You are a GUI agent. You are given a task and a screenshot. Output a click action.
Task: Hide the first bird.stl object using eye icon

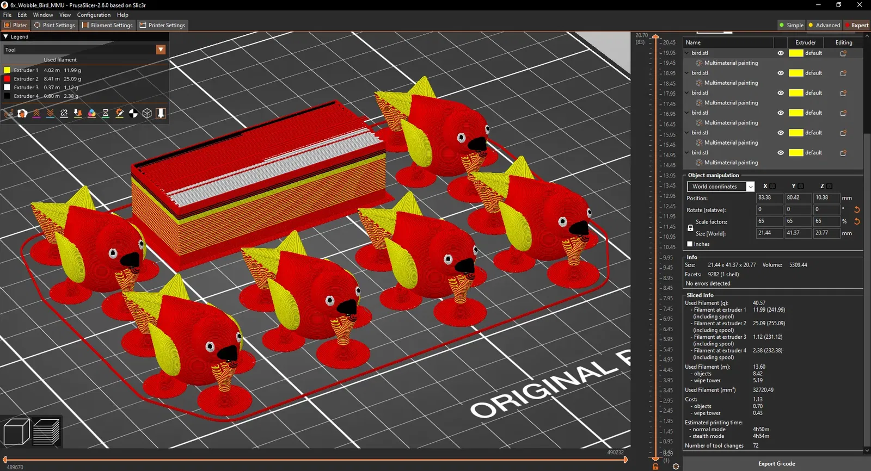(x=781, y=53)
